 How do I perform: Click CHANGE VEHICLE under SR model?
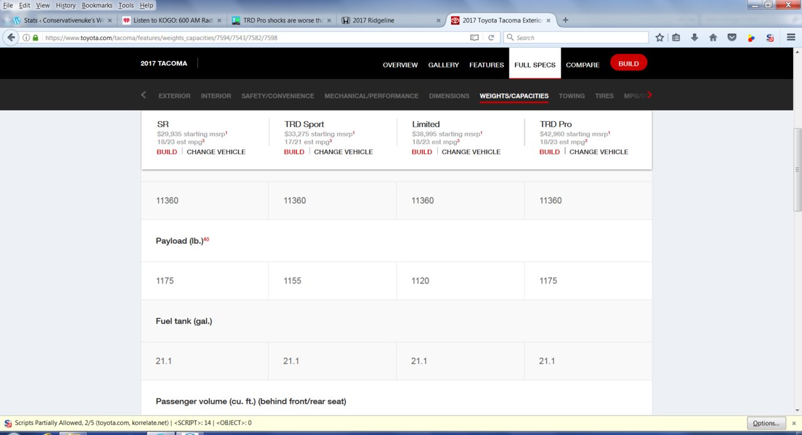[216, 152]
